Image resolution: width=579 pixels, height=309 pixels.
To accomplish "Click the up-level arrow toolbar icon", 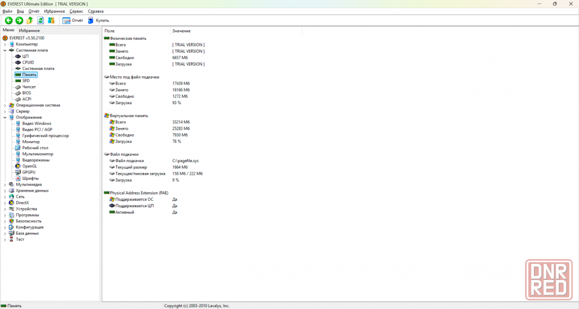I will [30, 21].
